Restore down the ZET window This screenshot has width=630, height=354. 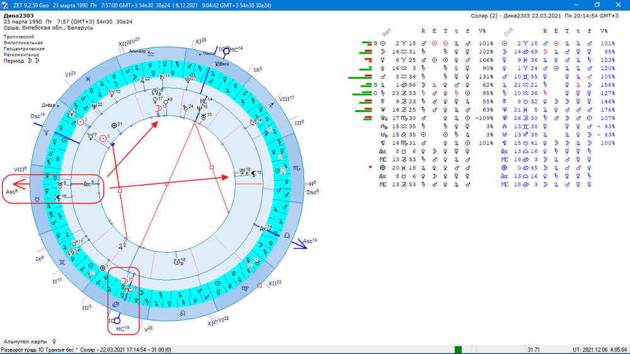pos(597,5)
